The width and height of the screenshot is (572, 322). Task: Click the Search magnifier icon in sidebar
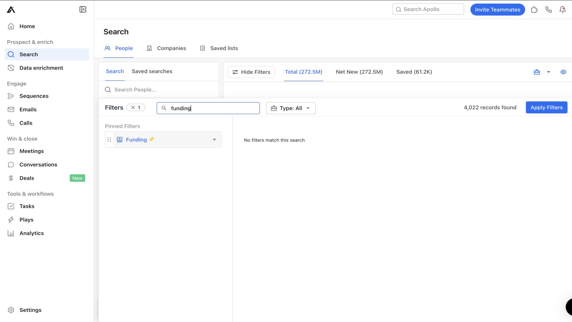(x=11, y=54)
